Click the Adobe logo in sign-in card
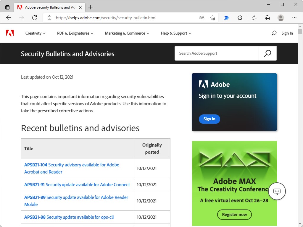 [203, 84]
